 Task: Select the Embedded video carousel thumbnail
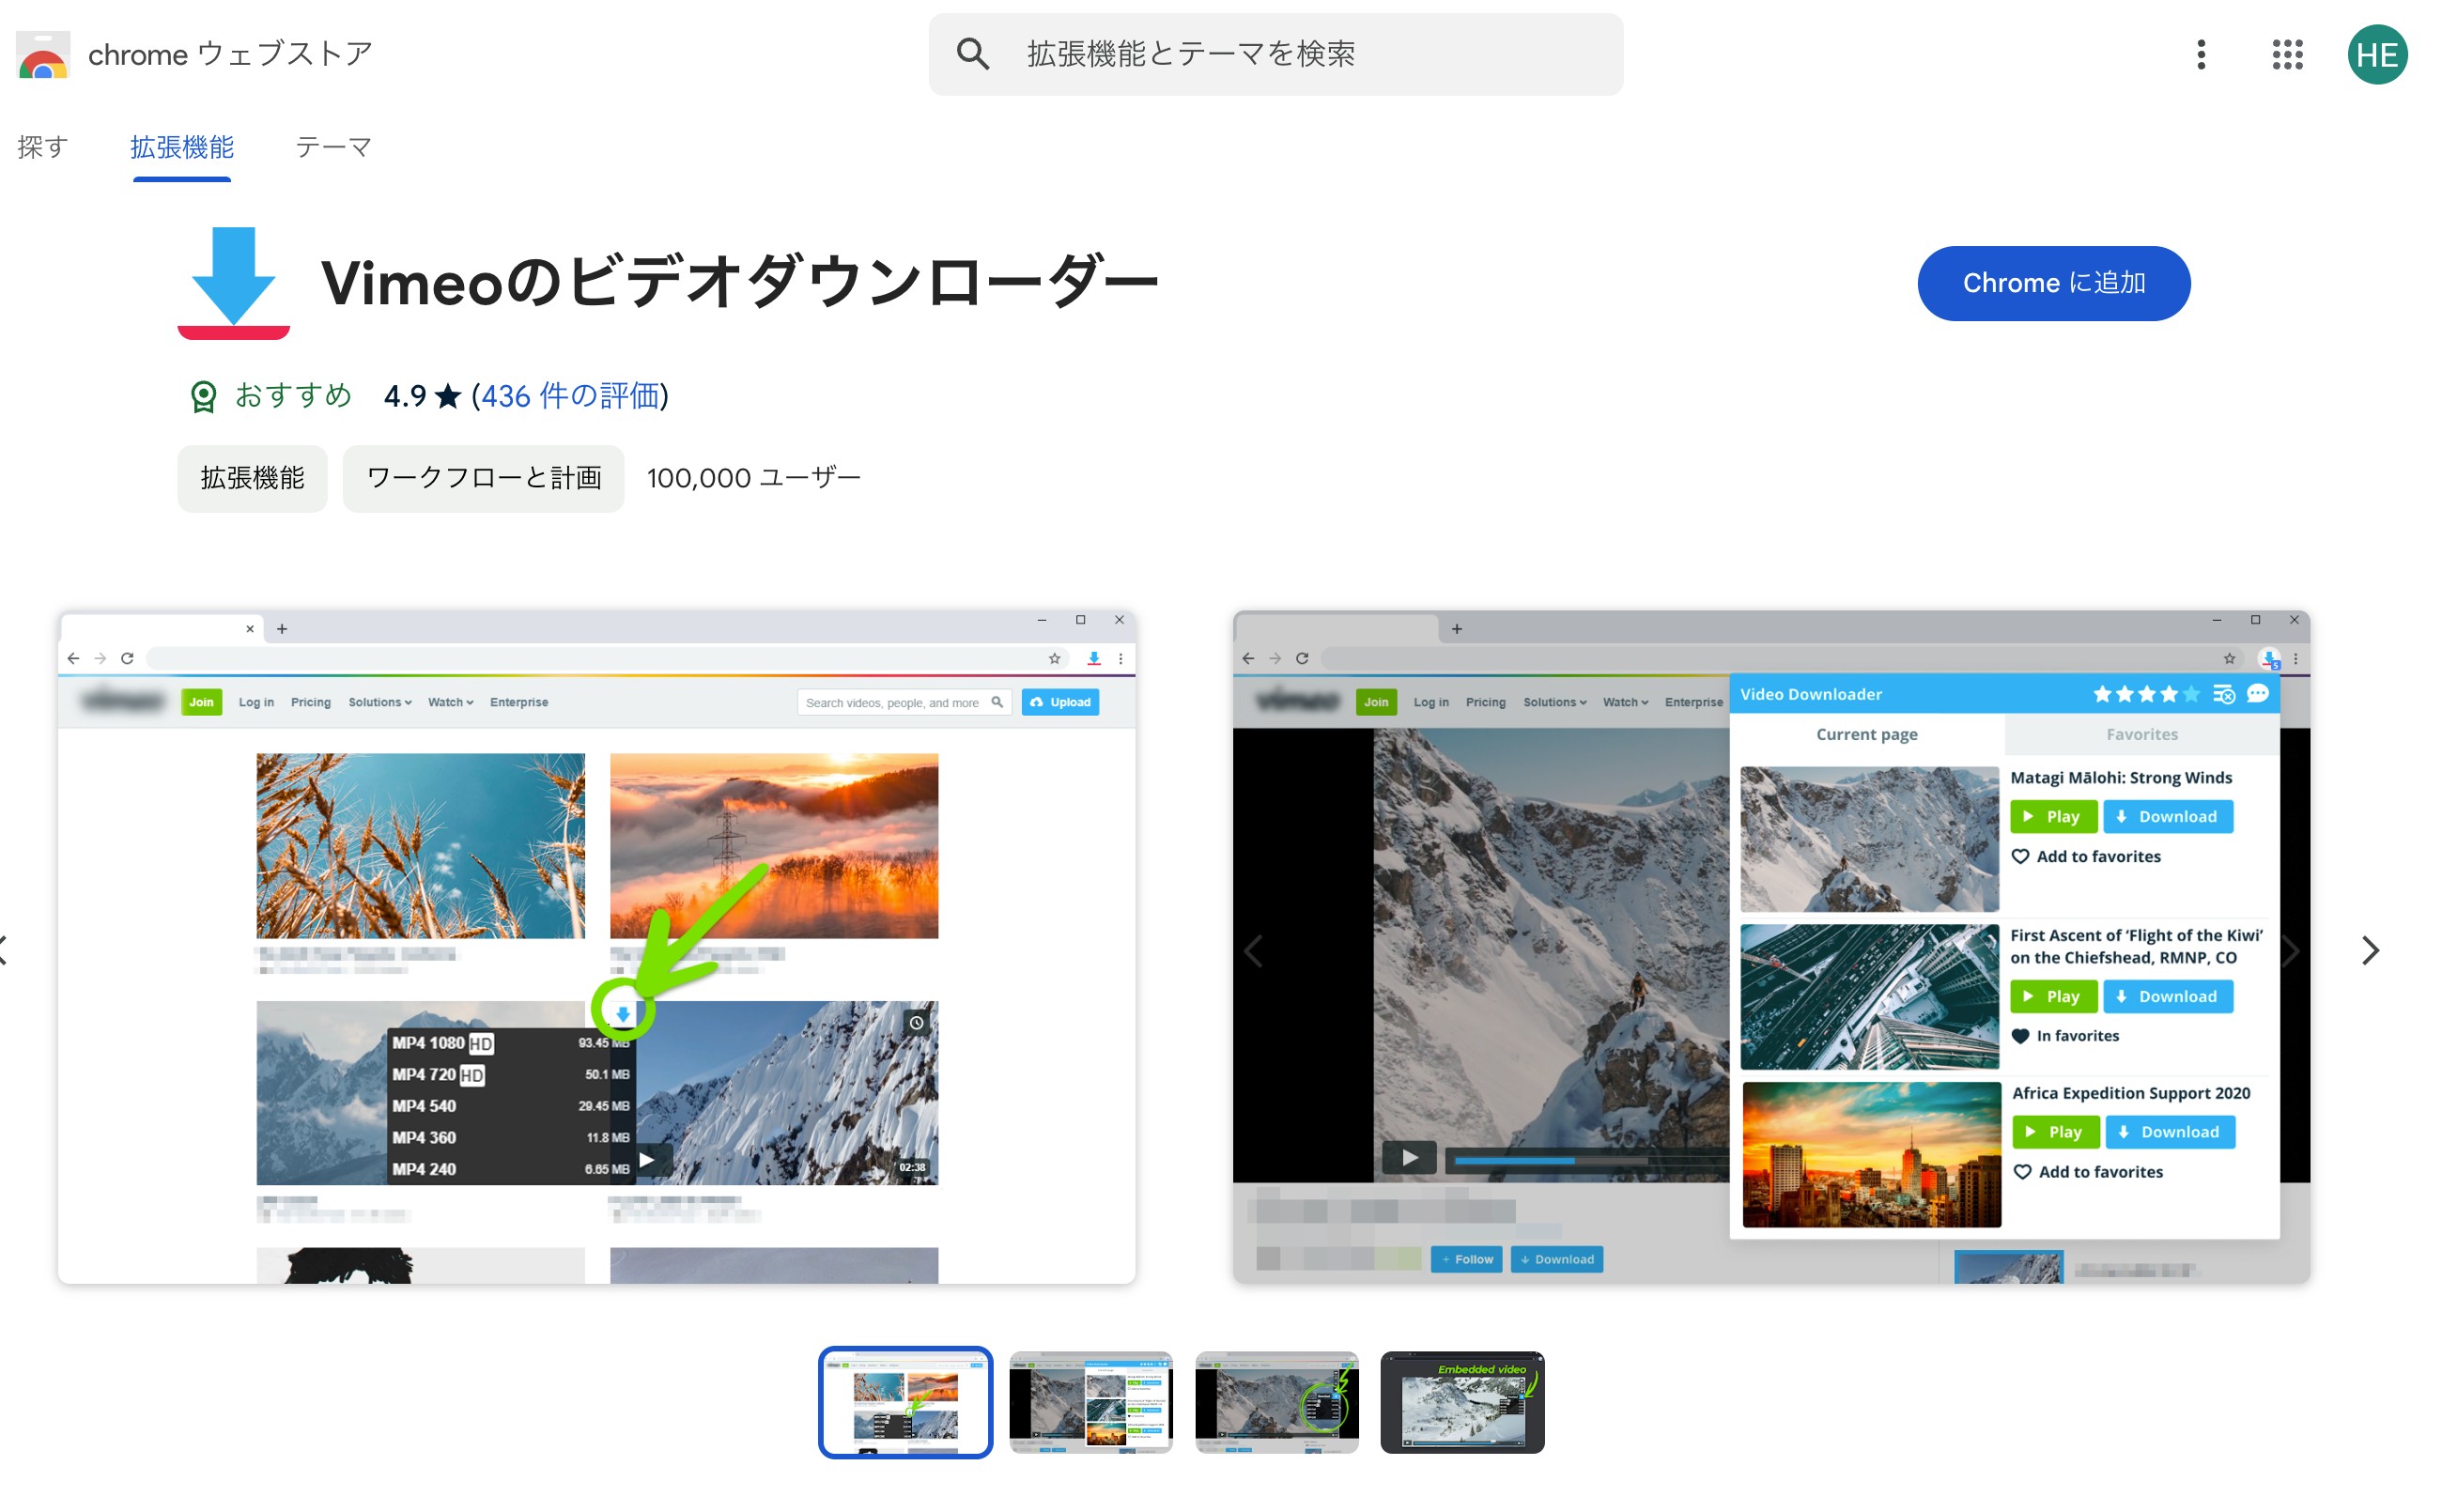pos(1461,1402)
